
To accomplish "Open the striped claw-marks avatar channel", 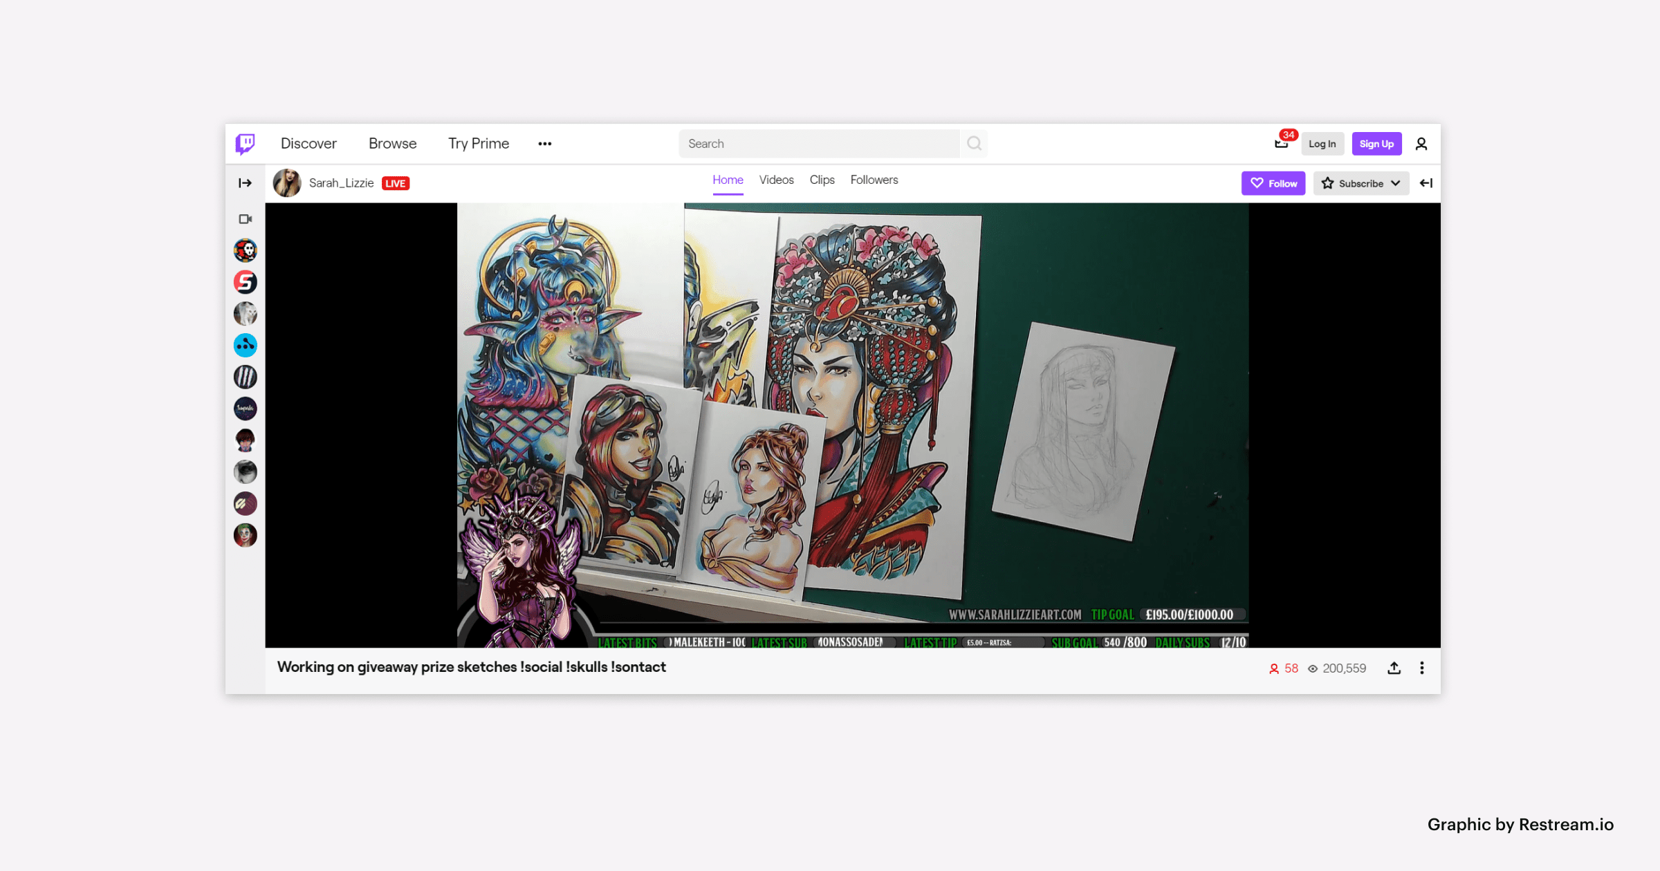I will tap(245, 377).
